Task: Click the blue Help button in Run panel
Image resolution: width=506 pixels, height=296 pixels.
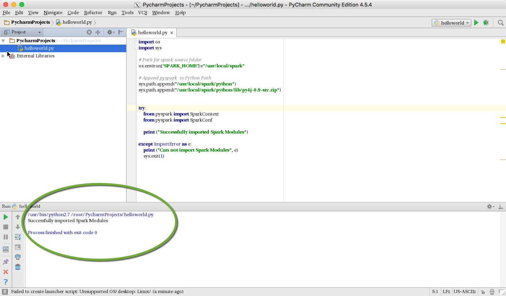Action: (6, 282)
